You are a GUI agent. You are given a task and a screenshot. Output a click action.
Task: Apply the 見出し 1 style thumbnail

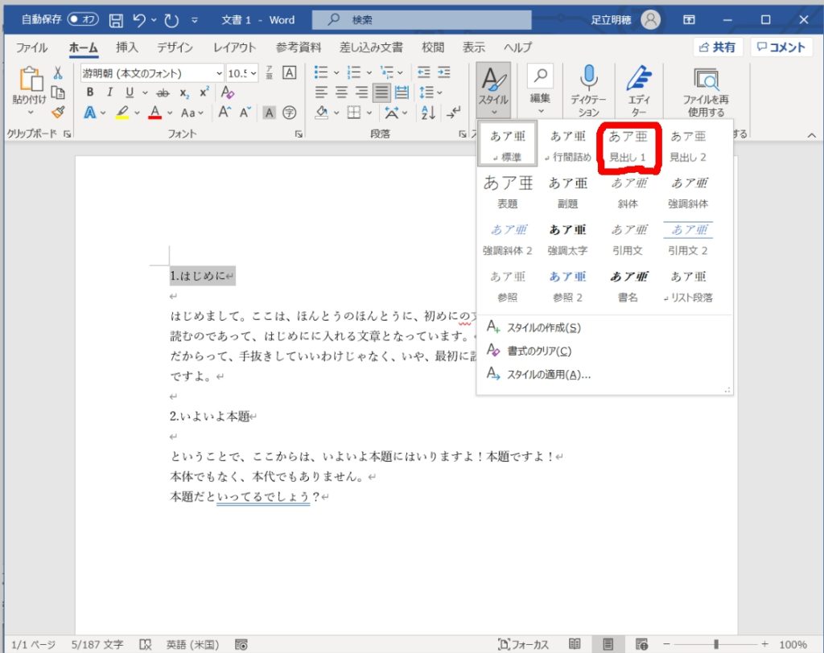click(628, 146)
